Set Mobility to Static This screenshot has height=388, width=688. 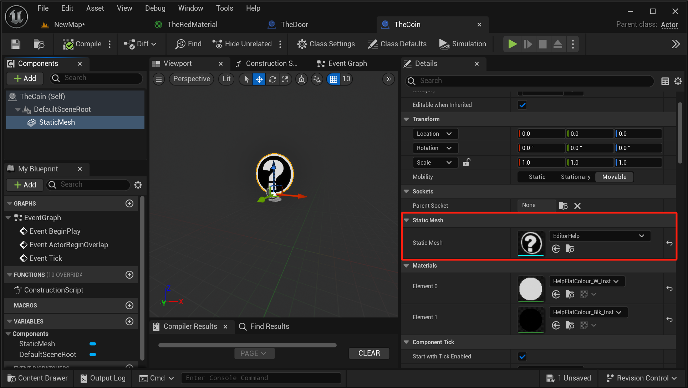(537, 177)
